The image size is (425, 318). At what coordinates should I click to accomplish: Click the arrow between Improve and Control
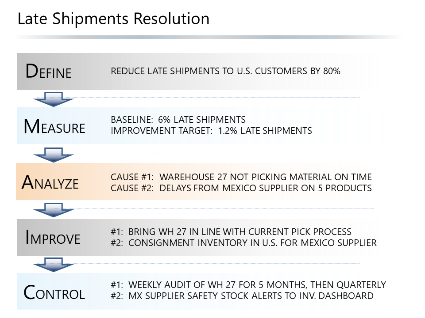tap(53, 265)
